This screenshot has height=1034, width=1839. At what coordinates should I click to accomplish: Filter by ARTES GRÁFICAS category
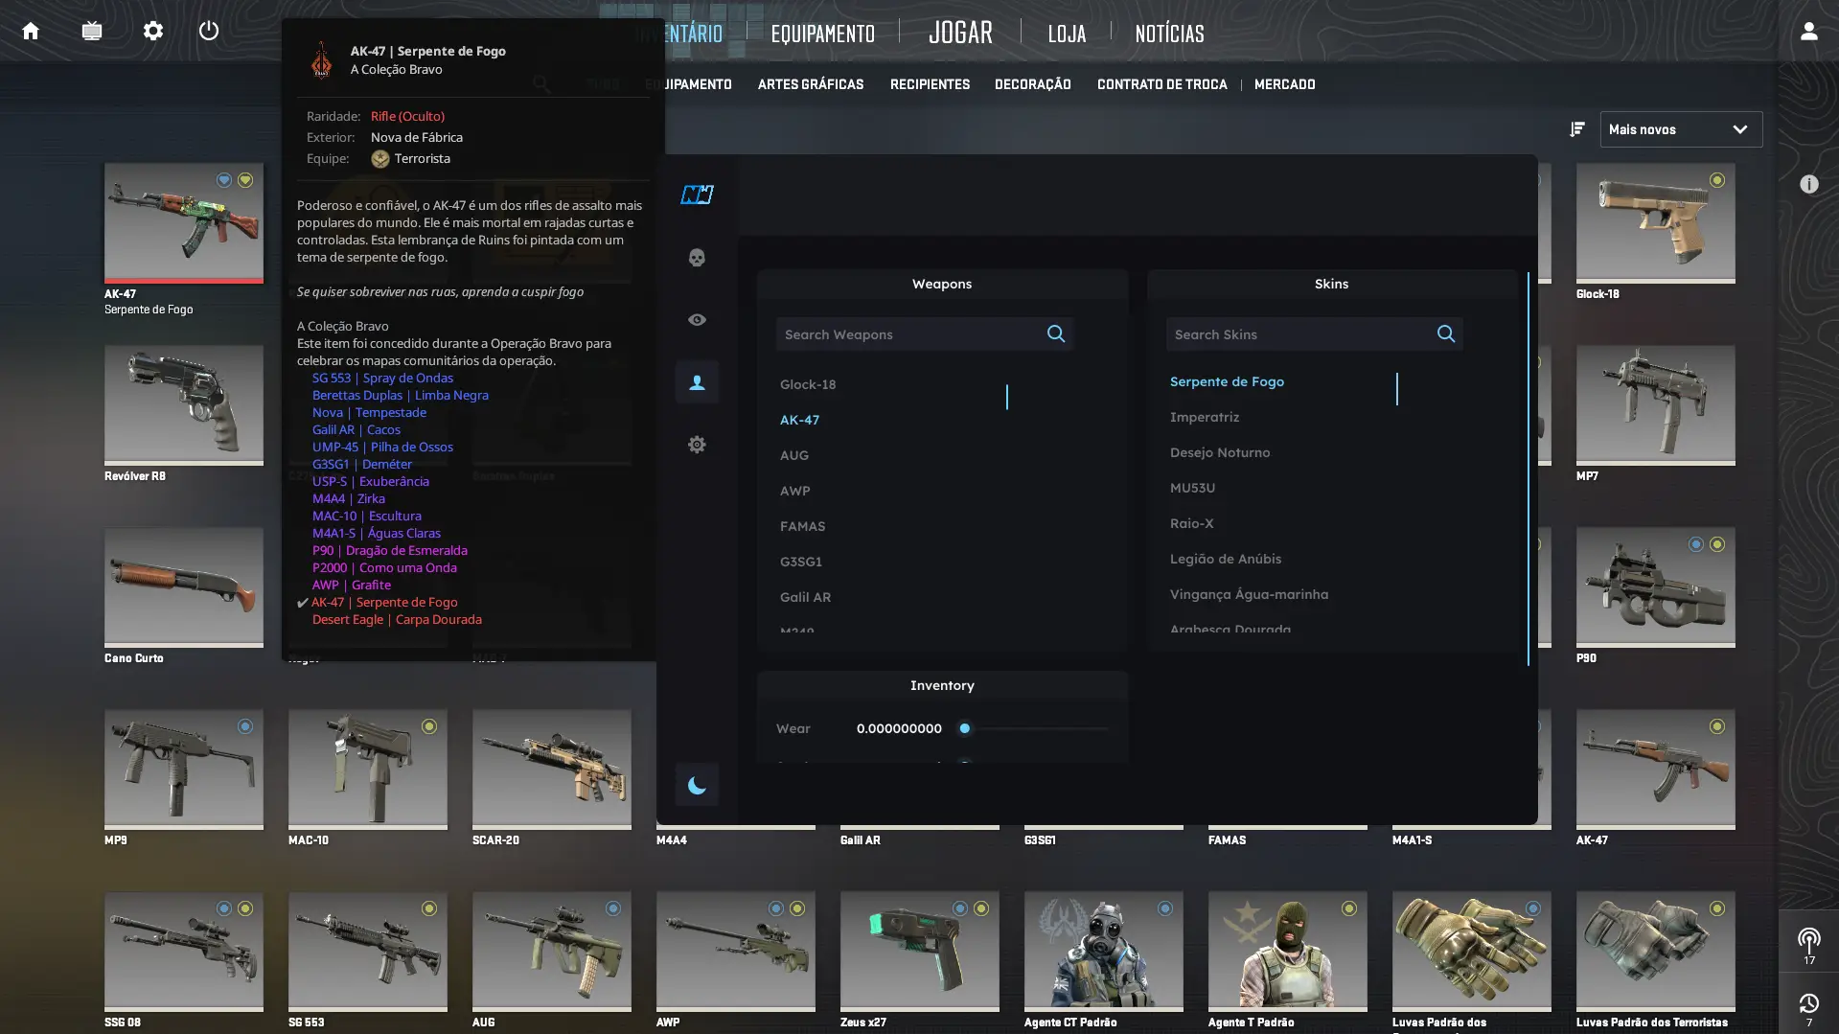[x=811, y=84]
